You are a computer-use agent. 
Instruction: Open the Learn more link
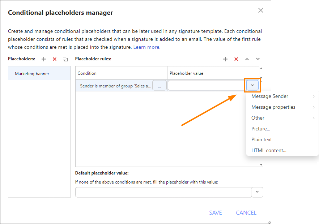(146, 47)
